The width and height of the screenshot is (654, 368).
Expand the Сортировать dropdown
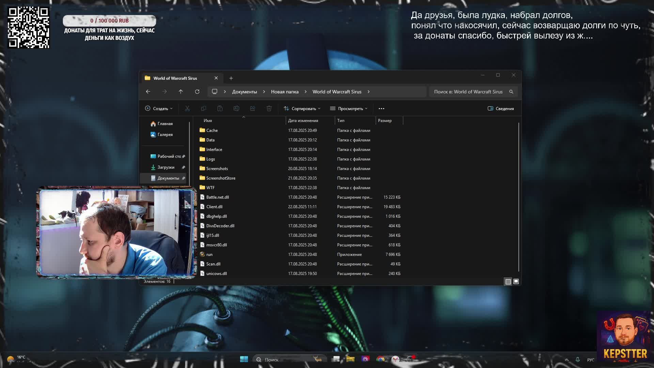[302, 108]
